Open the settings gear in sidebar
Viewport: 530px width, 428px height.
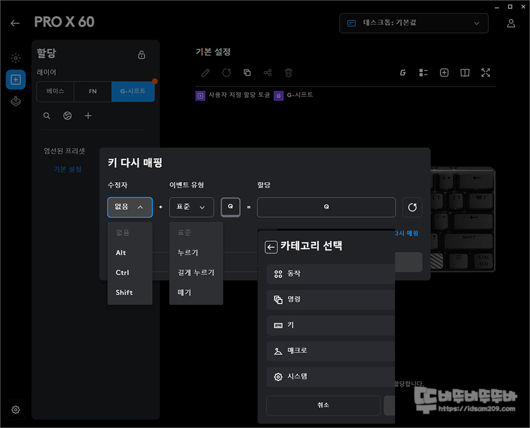[x=15, y=409]
